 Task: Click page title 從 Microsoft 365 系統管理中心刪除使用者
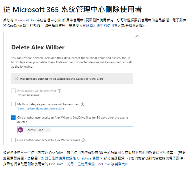click(x=73, y=9)
